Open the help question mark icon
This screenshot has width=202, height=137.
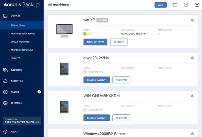(186, 5)
